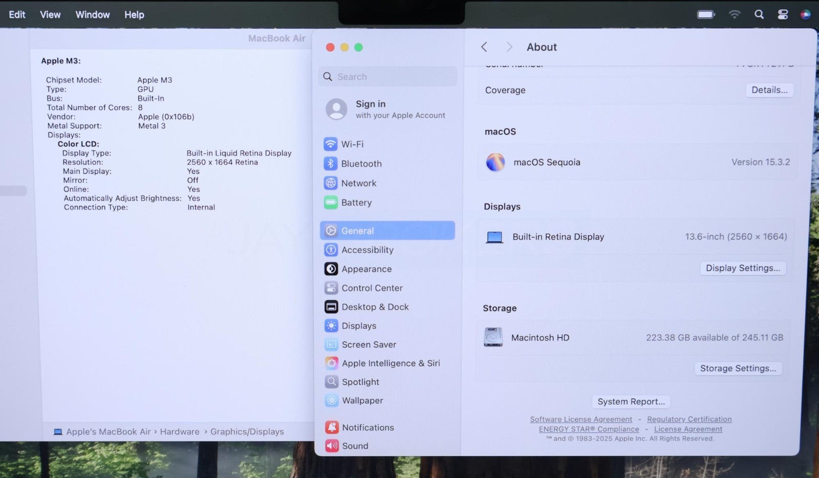The width and height of the screenshot is (819, 478).
Task: Click the battery status icon in the menu bar
Action: [x=706, y=14]
